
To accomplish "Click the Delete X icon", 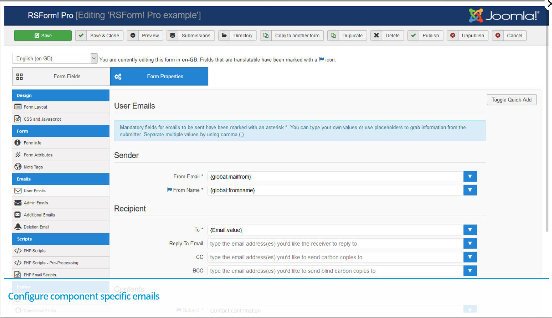I will tap(376, 35).
